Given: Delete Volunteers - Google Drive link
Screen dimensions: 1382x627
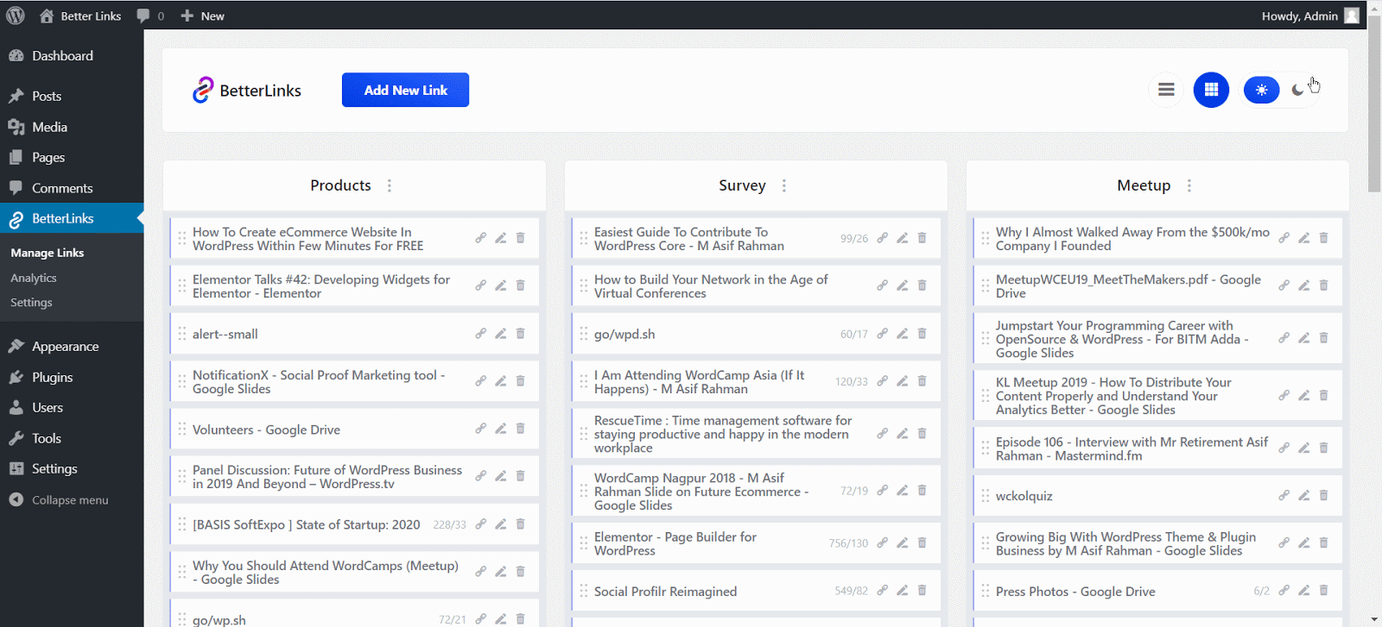Looking at the screenshot, I should coord(520,429).
